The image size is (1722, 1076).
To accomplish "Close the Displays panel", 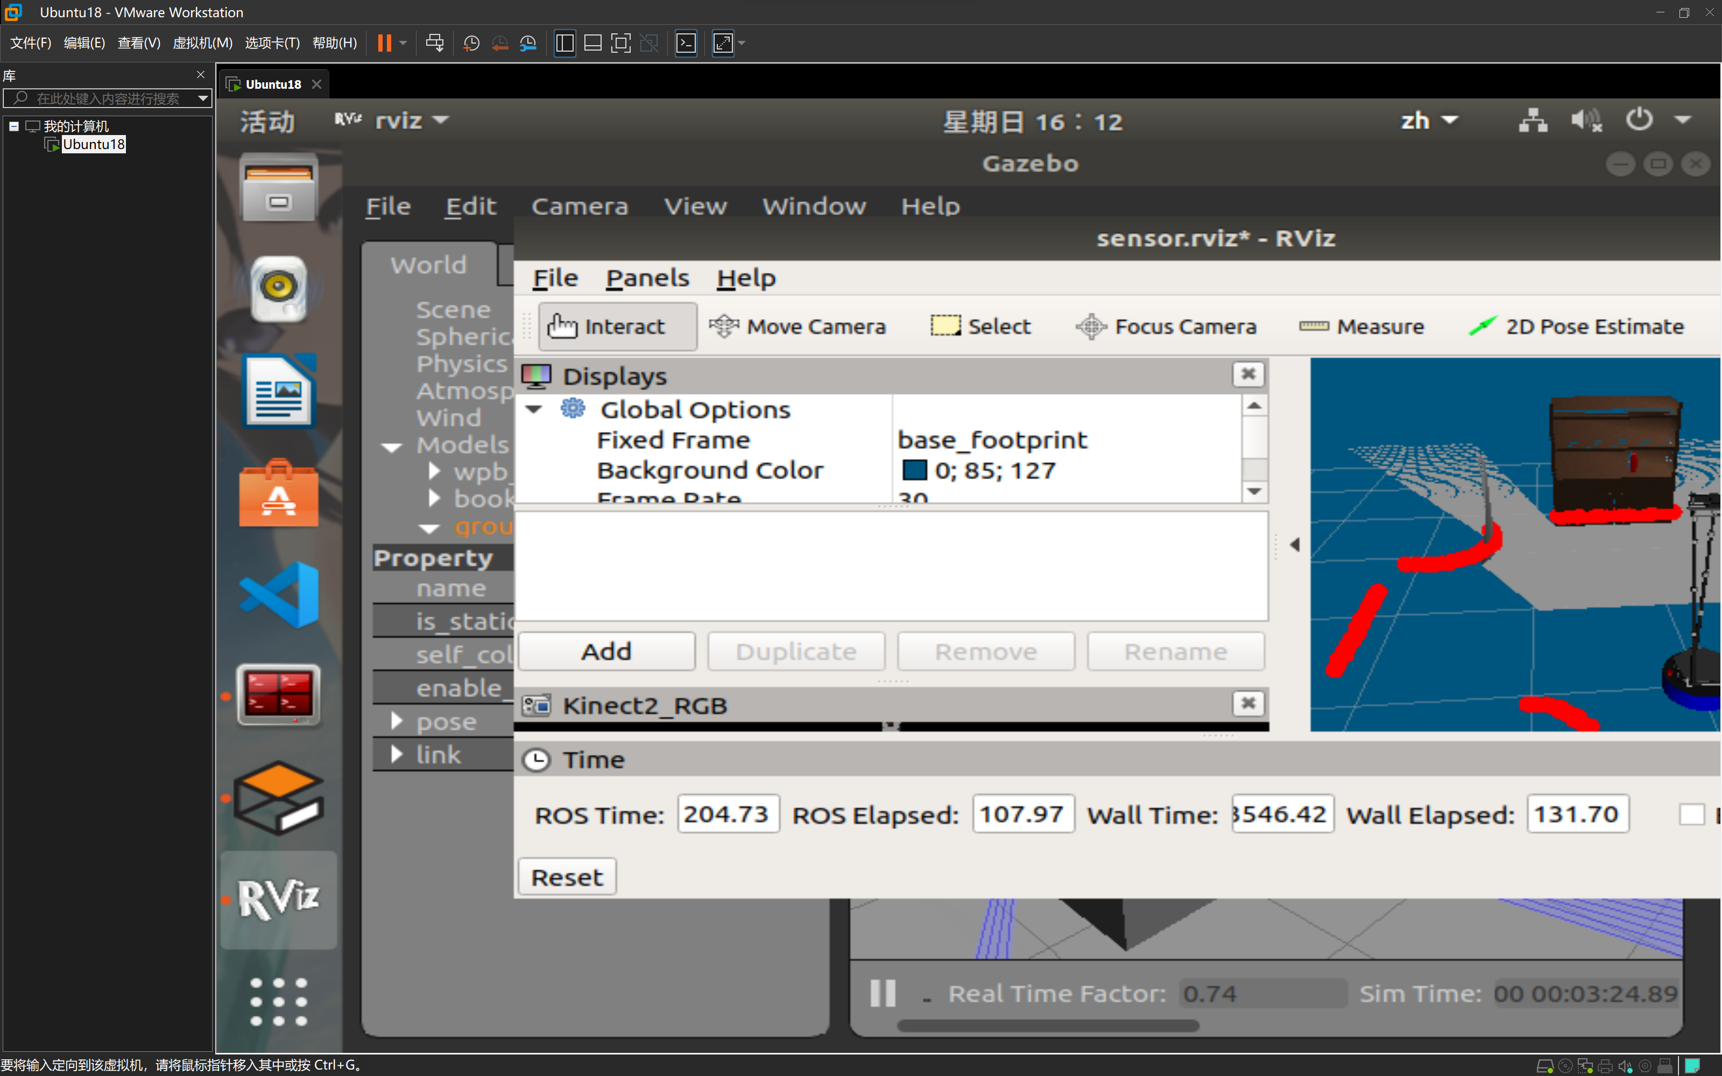I will (1248, 374).
